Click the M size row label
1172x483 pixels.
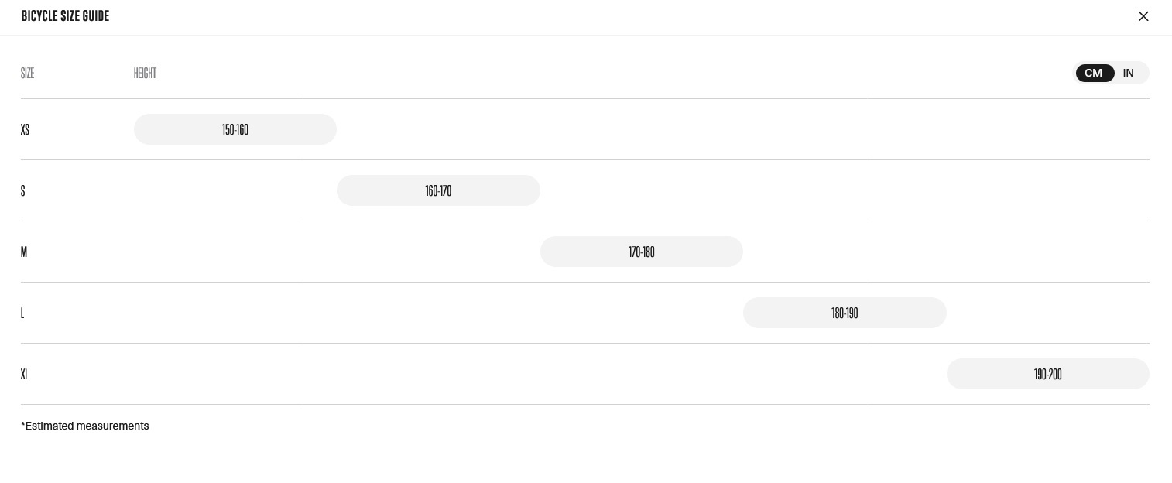point(24,252)
